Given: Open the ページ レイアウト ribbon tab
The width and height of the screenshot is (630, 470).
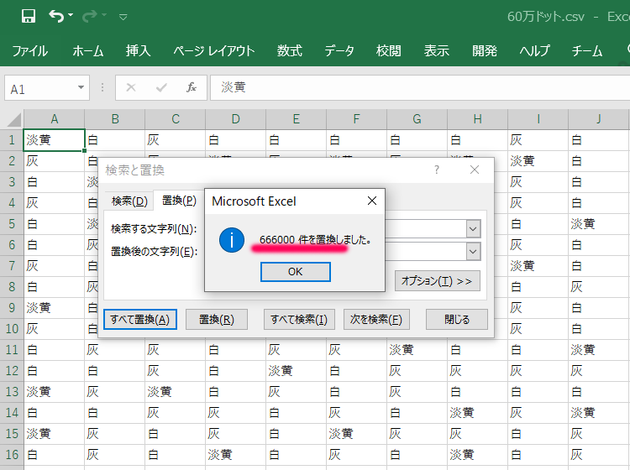Looking at the screenshot, I should pyautogui.click(x=213, y=51).
